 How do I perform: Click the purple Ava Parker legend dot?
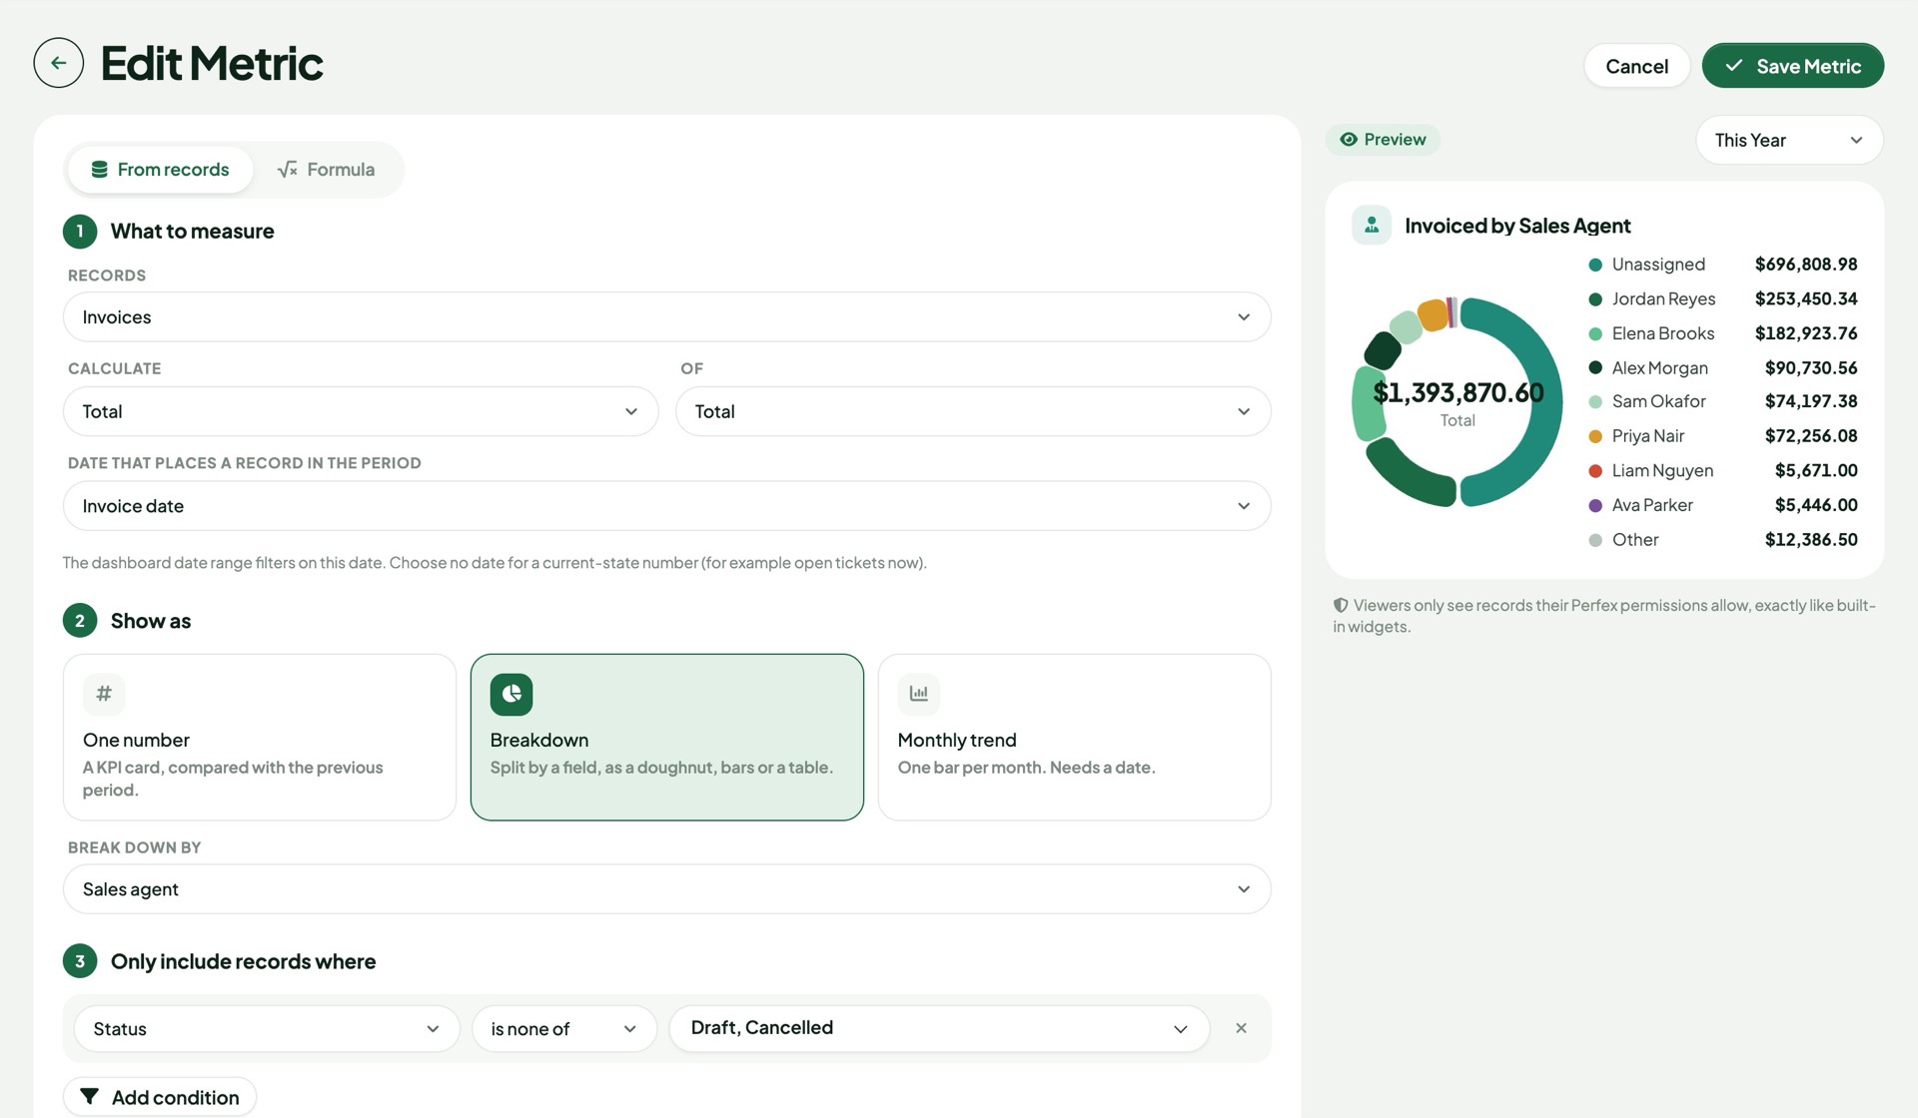[x=1595, y=505]
